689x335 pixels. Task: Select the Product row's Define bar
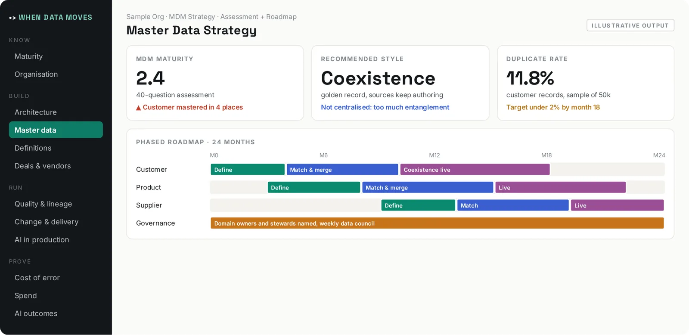pyautogui.click(x=314, y=188)
